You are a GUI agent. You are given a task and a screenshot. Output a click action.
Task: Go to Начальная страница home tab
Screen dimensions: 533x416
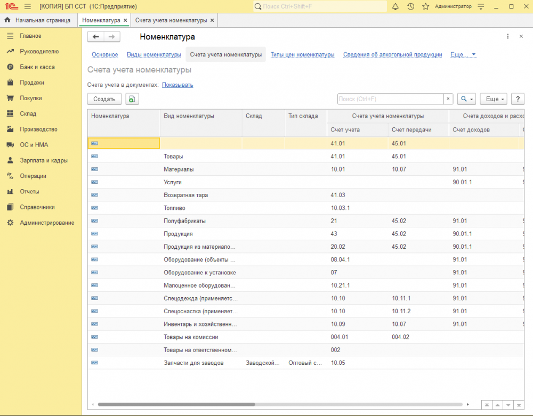click(38, 20)
